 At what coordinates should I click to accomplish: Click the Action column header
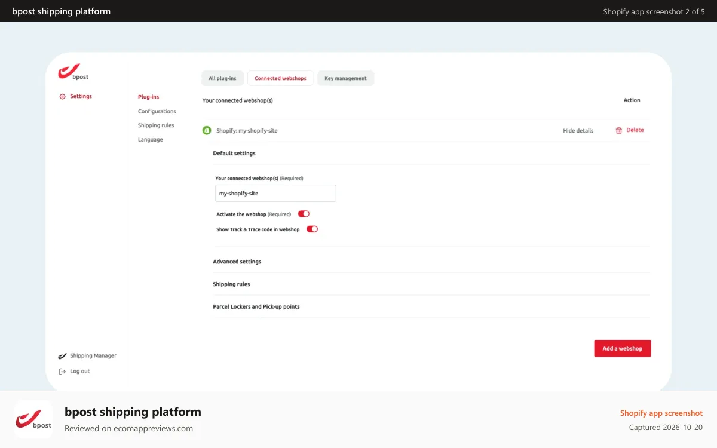632,100
